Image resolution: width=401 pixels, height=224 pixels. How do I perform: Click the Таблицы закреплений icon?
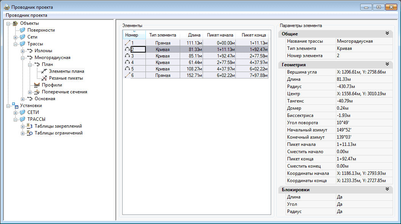(x=30, y=126)
